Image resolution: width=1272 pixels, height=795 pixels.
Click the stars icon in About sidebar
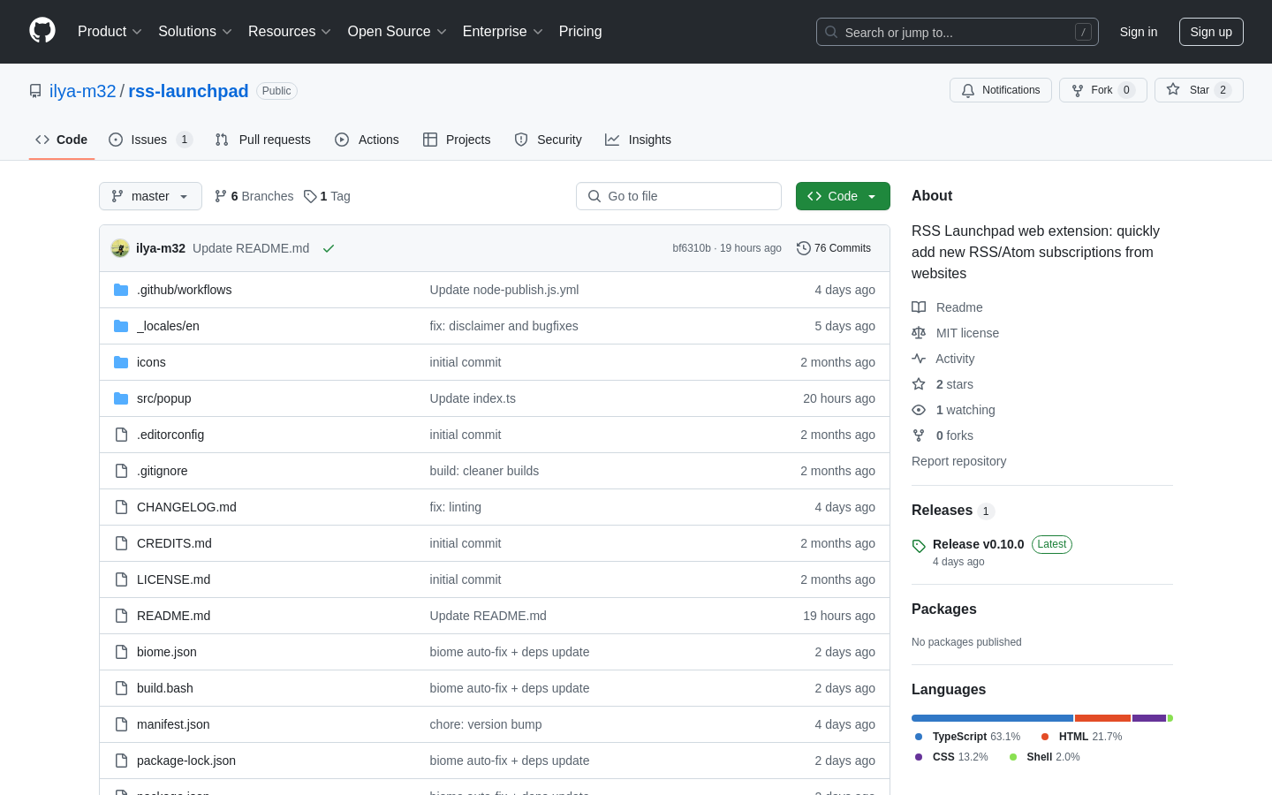point(919,384)
